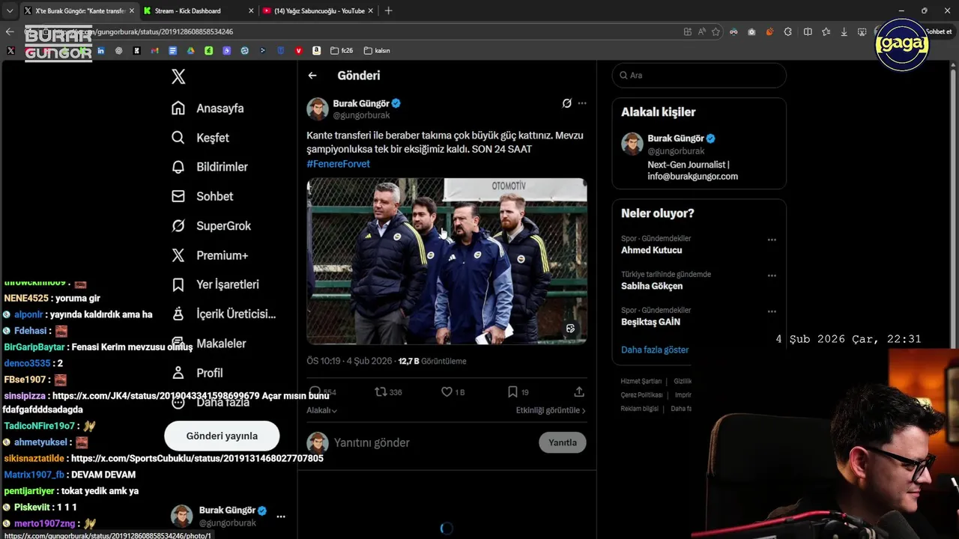
Task: Open Reklam bilgisi footer link
Action: coord(639,408)
